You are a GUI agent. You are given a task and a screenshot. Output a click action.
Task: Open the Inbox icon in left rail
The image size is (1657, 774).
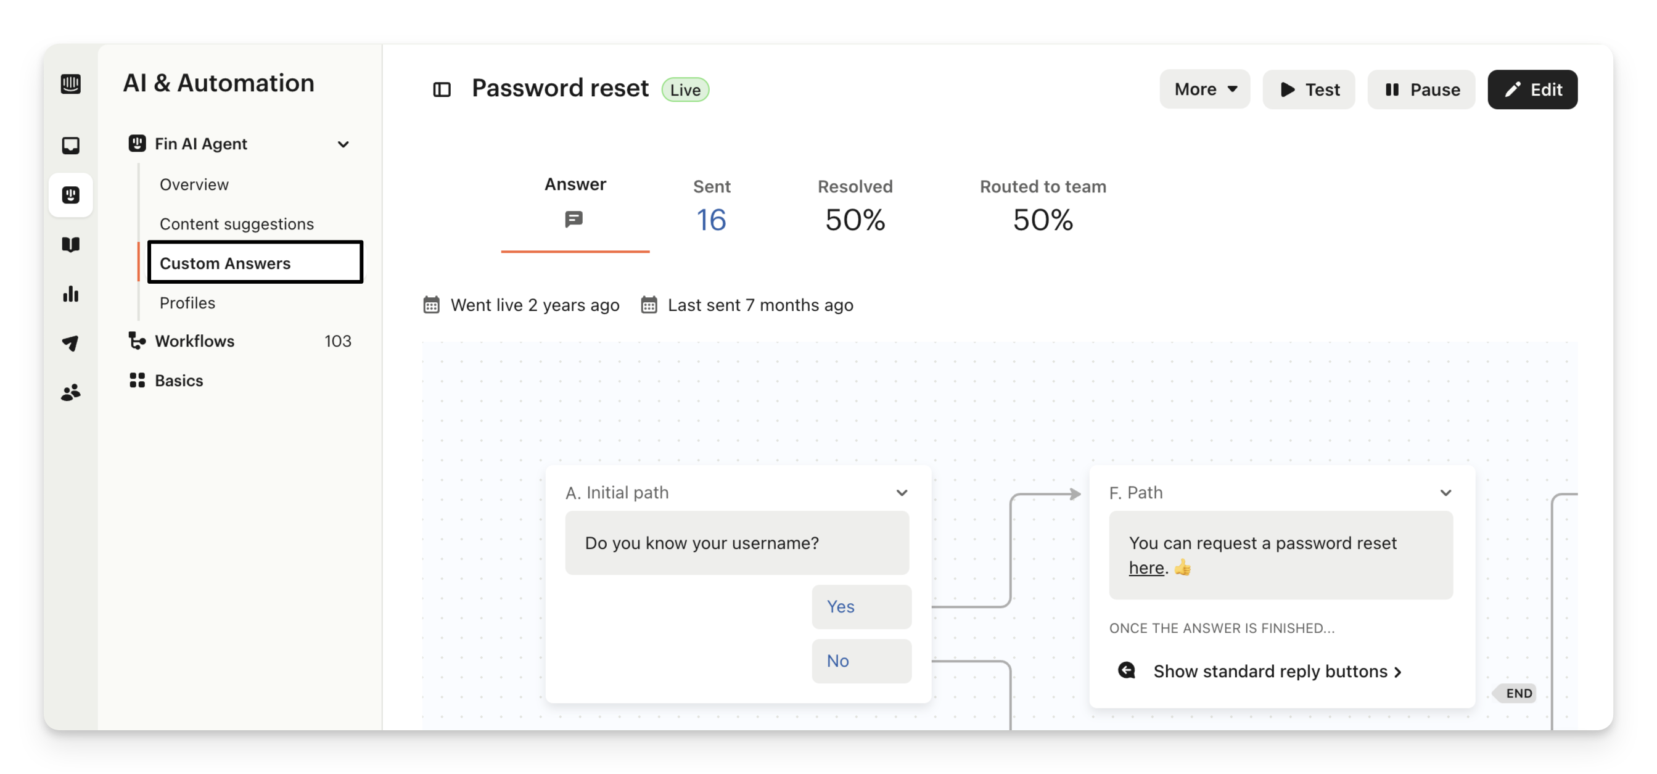(x=71, y=146)
